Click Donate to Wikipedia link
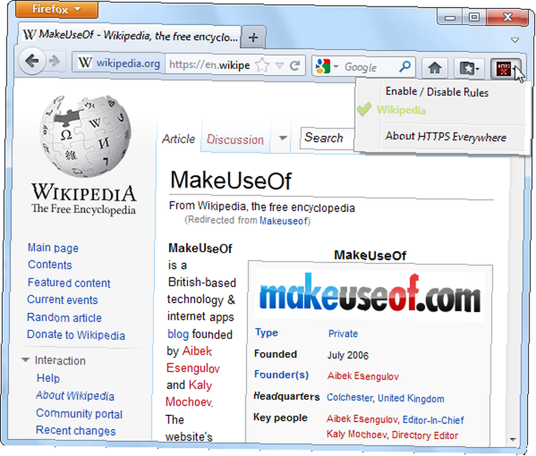Screen dimensions: 536x456 point(76,335)
